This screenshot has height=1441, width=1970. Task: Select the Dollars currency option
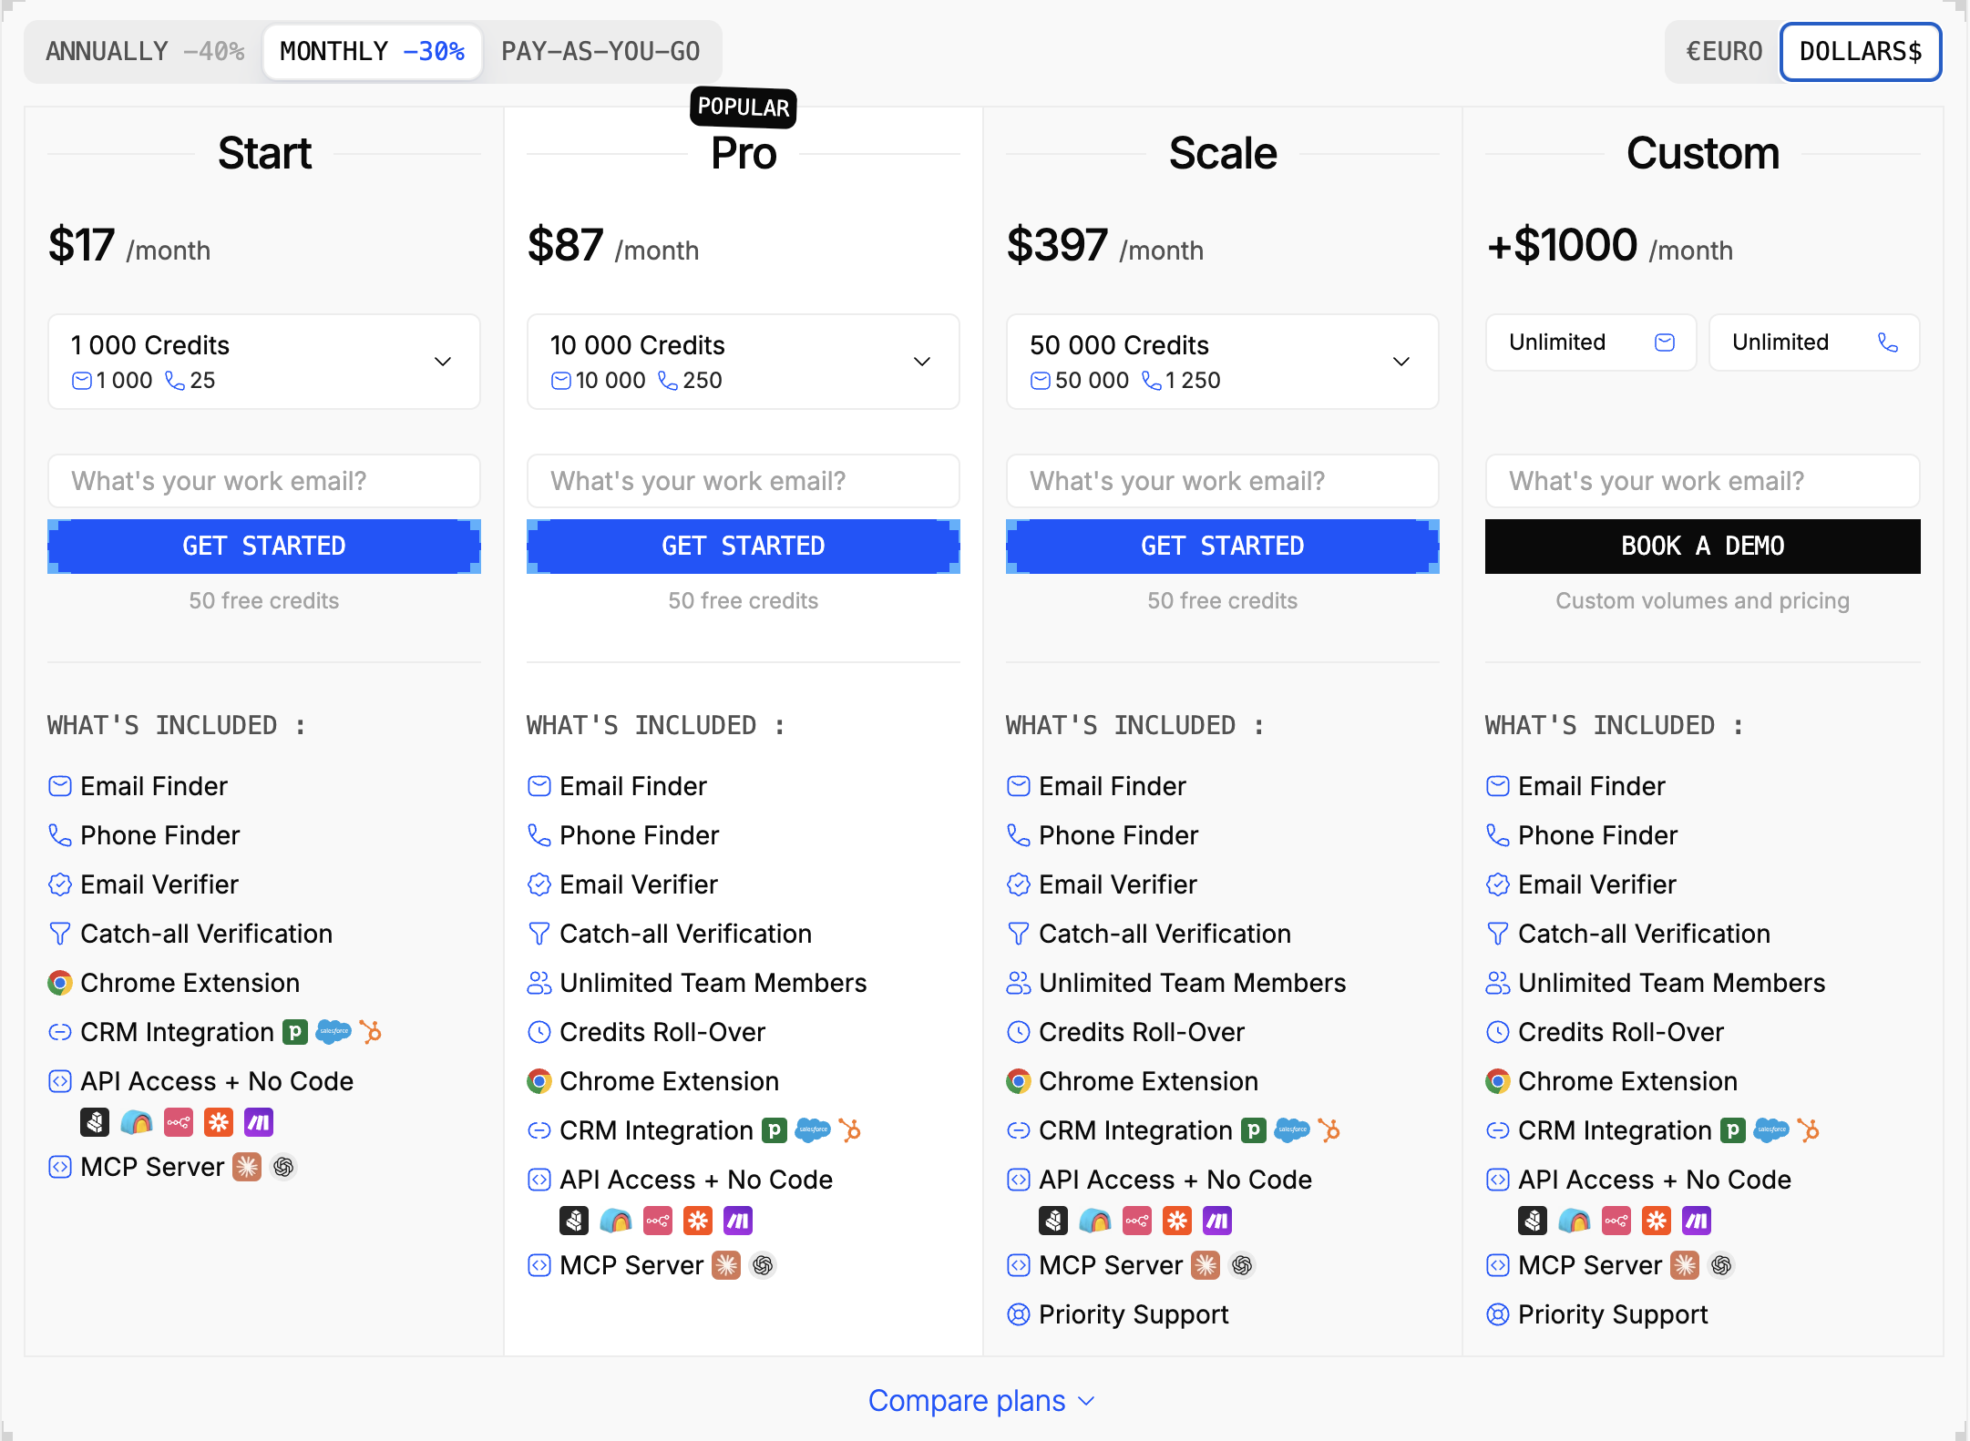[x=1861, y=52]
